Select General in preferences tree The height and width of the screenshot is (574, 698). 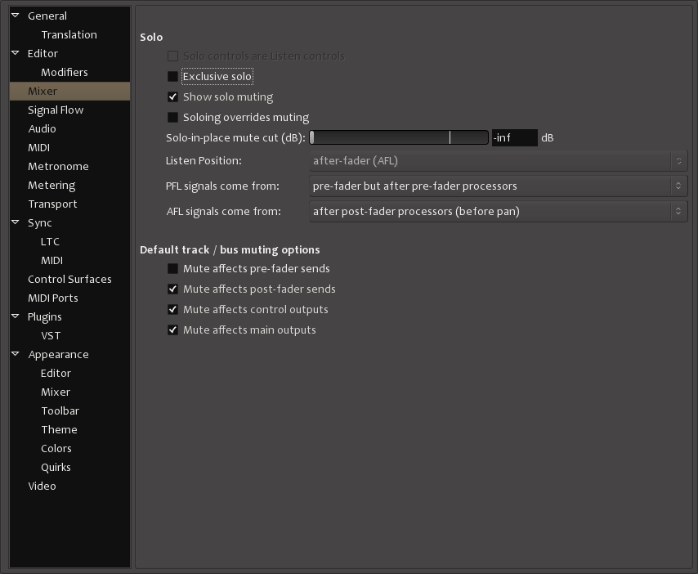(x=47, y=16)
